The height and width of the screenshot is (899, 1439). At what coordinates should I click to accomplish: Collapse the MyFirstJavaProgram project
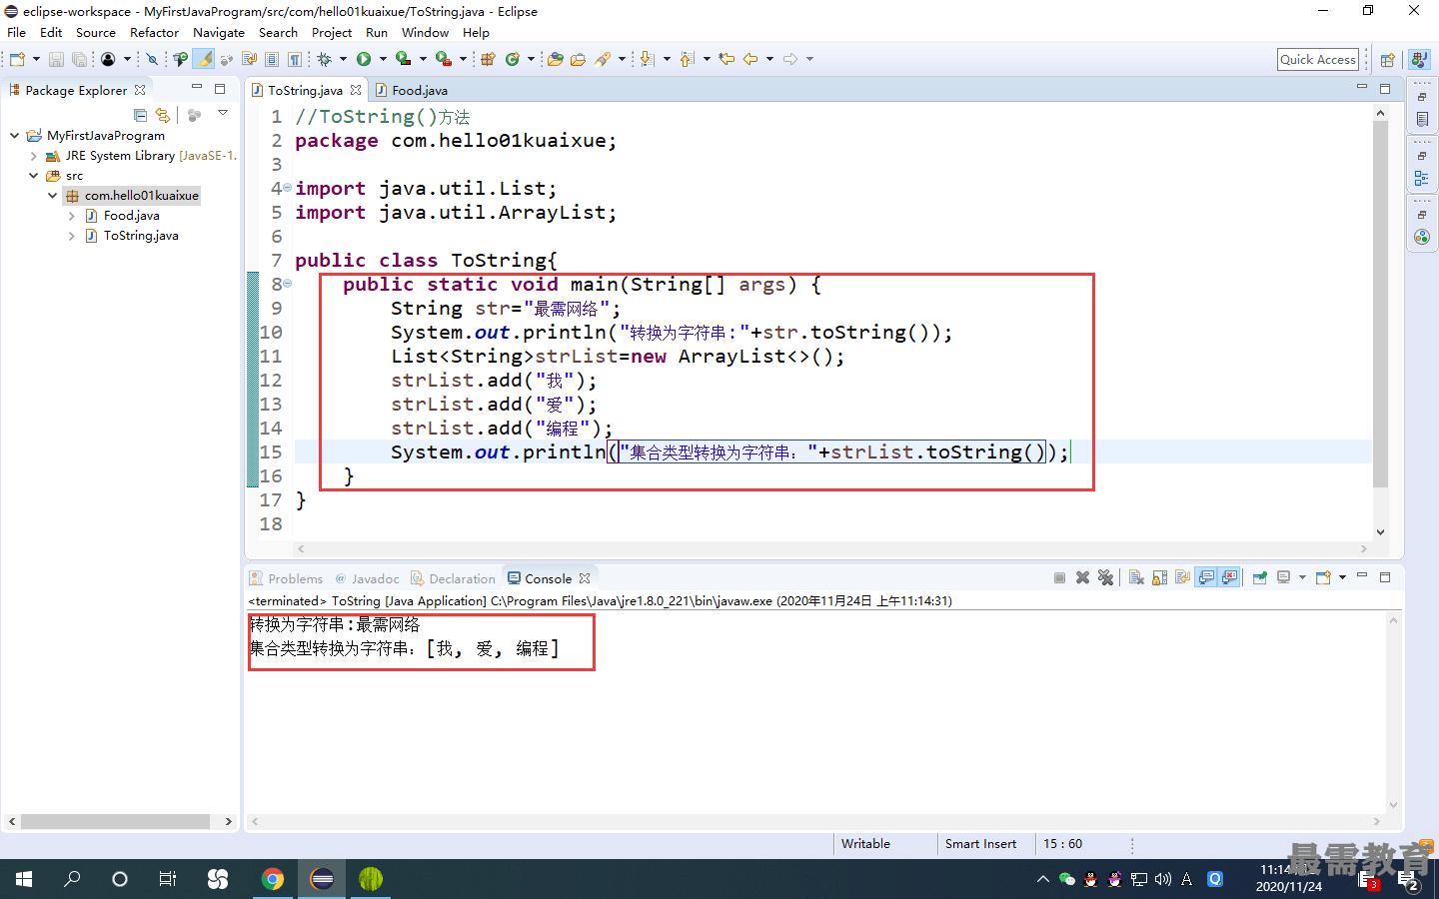click(14, 135)
